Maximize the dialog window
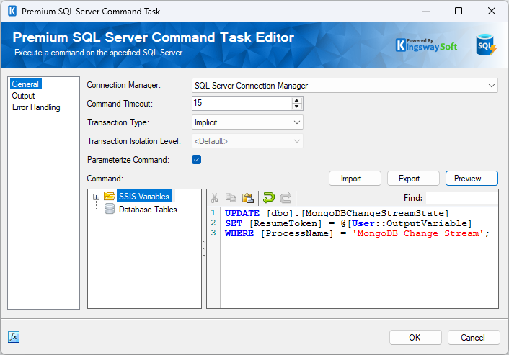This screenshot has width=509, height=355. tap(459, 11)
